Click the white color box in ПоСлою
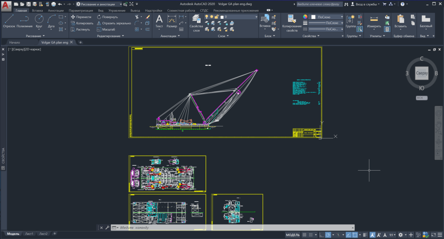Image resolution: width=444 pixels, height=239 pixels. click(314, 17)
